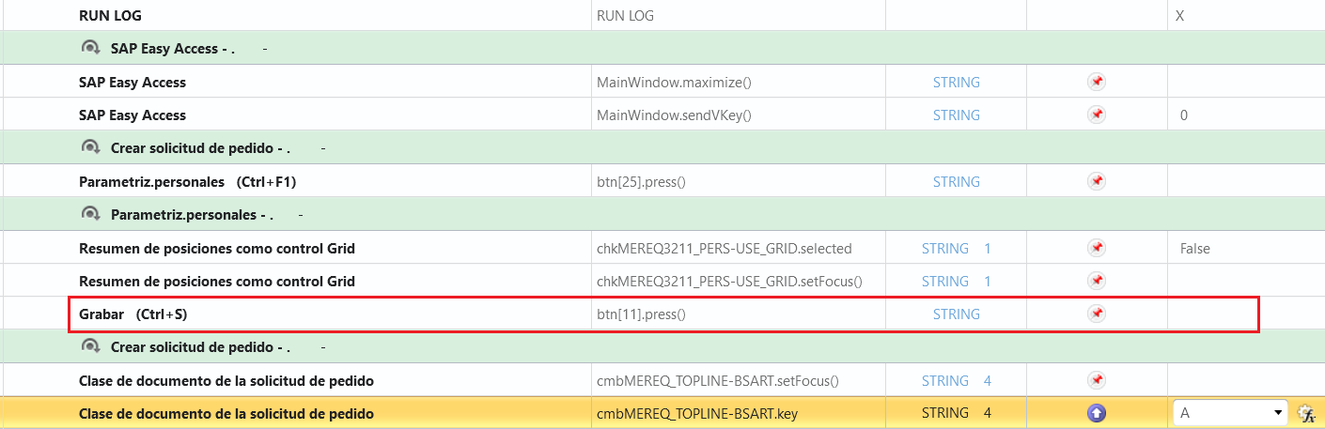The image size is (1325, 429).
Task: Click STRING type in MainWindow.sendVKey() row
Action: coord(957,115)
